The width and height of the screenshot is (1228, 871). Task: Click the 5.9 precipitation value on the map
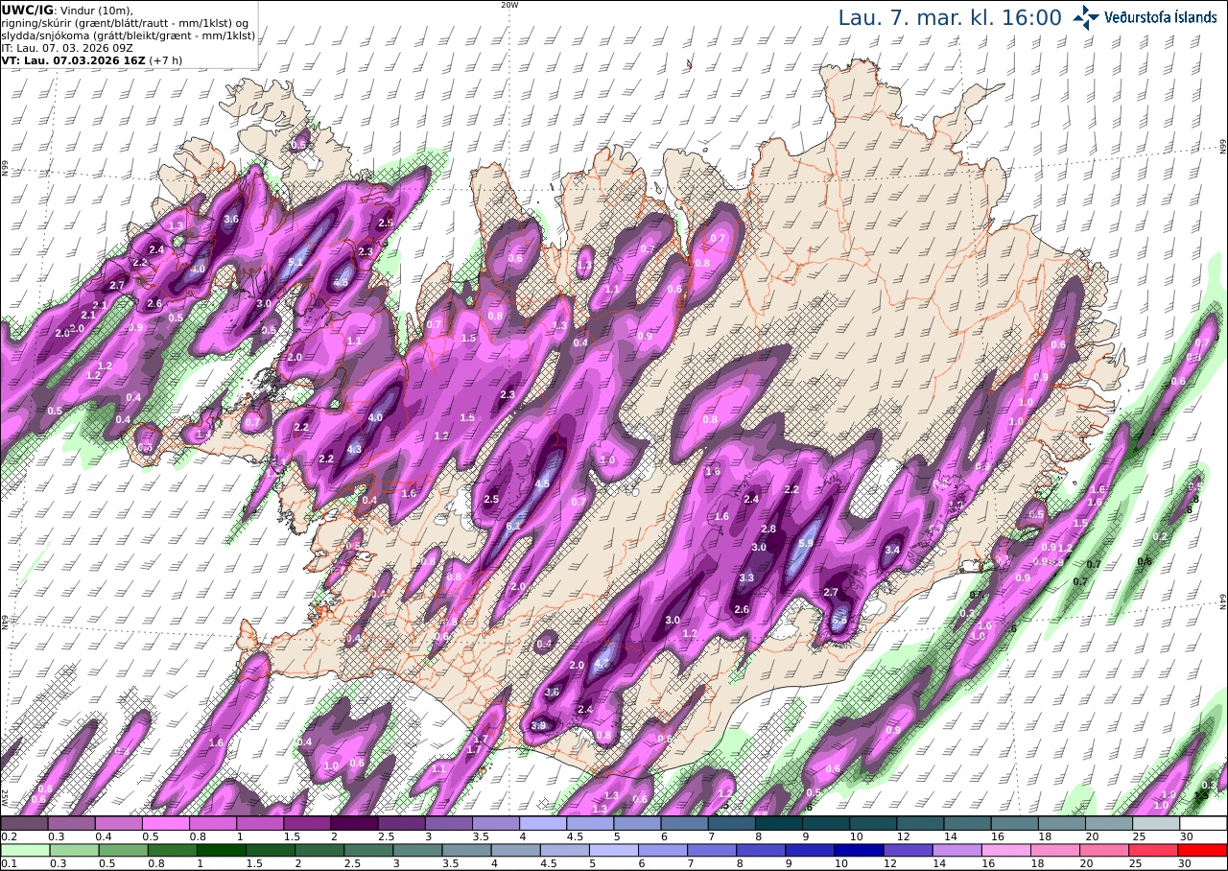[806, 543]
